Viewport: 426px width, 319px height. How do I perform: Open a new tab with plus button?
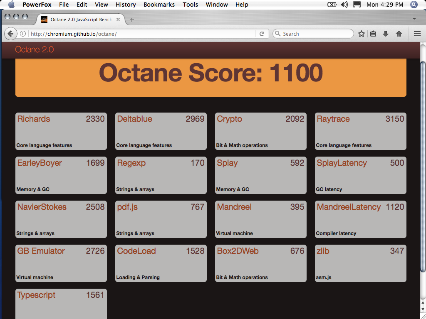(x=132, y=20)
